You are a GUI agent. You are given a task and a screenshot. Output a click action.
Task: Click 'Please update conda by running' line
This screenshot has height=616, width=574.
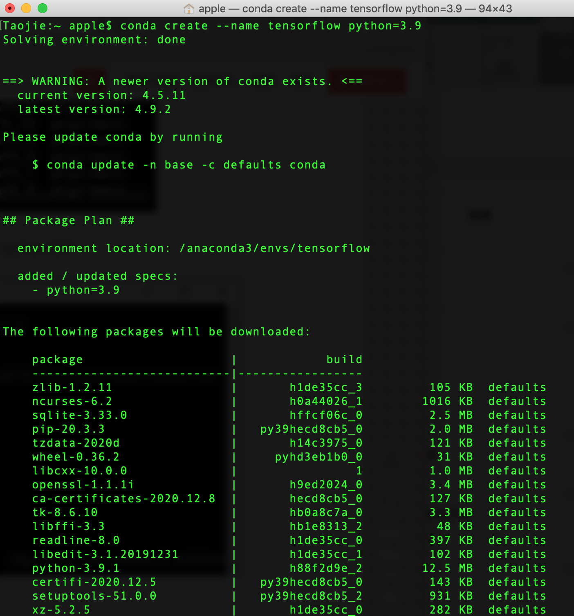[x=113, y=137]
